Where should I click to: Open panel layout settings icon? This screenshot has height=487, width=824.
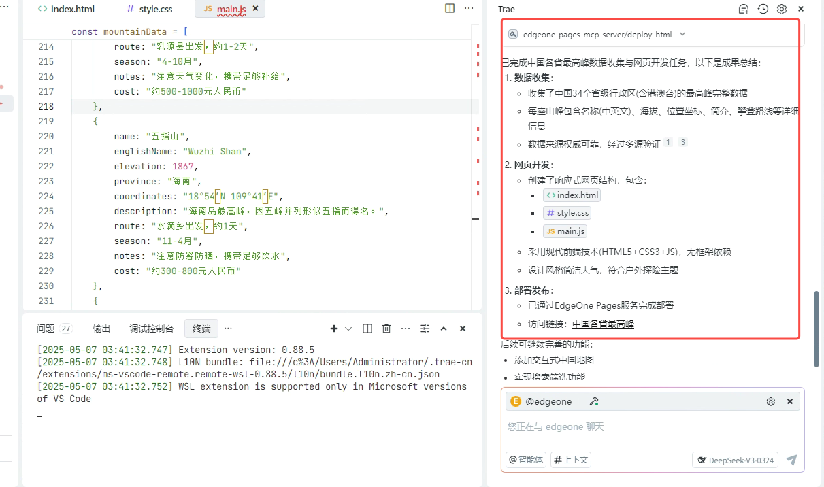point(425,329)
